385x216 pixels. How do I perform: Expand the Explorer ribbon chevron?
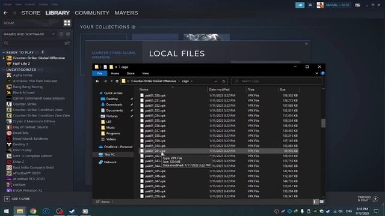(x=316, y=73)
